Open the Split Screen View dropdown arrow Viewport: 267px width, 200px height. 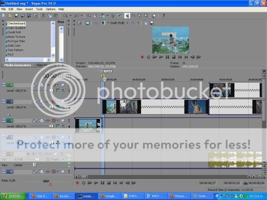[x=108, y=23]
